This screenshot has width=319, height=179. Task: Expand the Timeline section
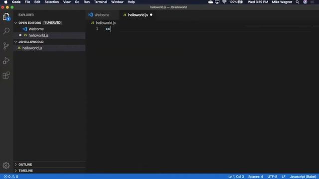tap(15, 171)
